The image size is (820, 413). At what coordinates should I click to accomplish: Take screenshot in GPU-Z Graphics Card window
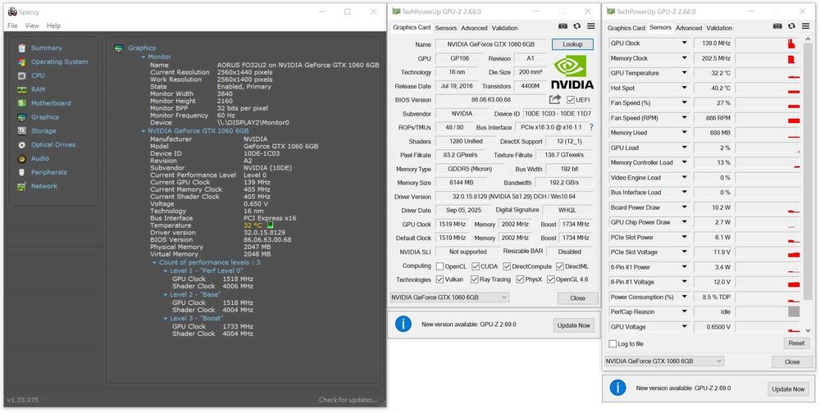(563, 26)
